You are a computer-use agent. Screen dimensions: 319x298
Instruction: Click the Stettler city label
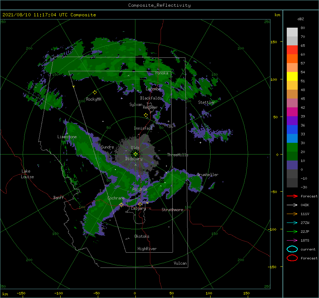pyautogui.click(x=207, y=102)
